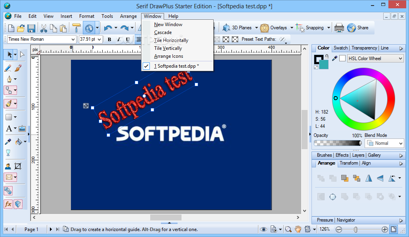The width and height of the screenshot is (409, 237).
Task: Open the fx Filter Effects tool
Action: pyautogui.click(x=8, y=204)
